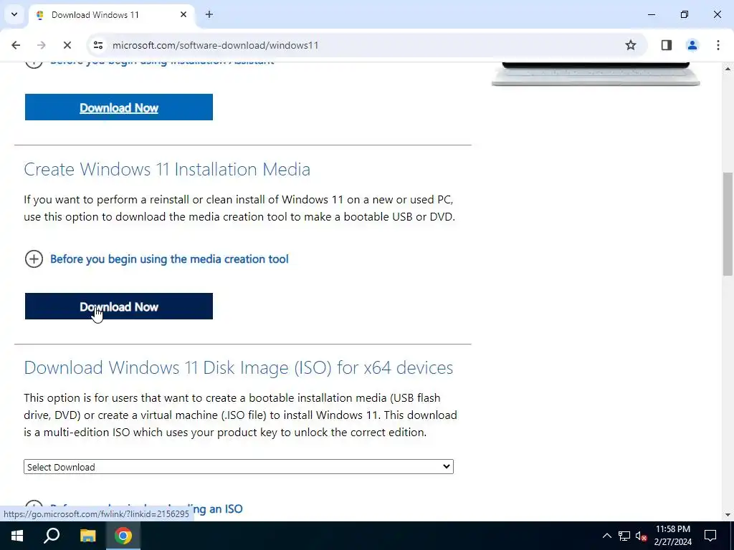Click the Chrome taskbar icon
The height and width of the screenshot is (550, 734).
coord(123,536)
